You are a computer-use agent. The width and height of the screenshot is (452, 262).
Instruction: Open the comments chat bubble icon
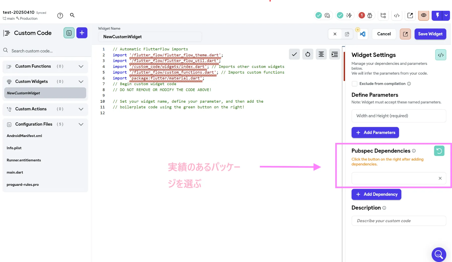pos(327,16)
